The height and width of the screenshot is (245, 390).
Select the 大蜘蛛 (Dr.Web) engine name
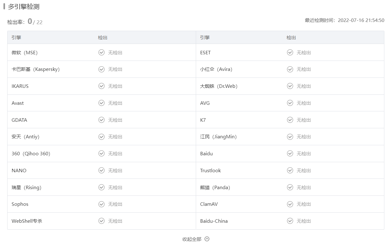click(219, 86)
